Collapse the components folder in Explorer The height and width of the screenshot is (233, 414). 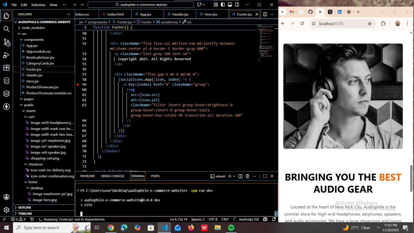coord(33,40)
